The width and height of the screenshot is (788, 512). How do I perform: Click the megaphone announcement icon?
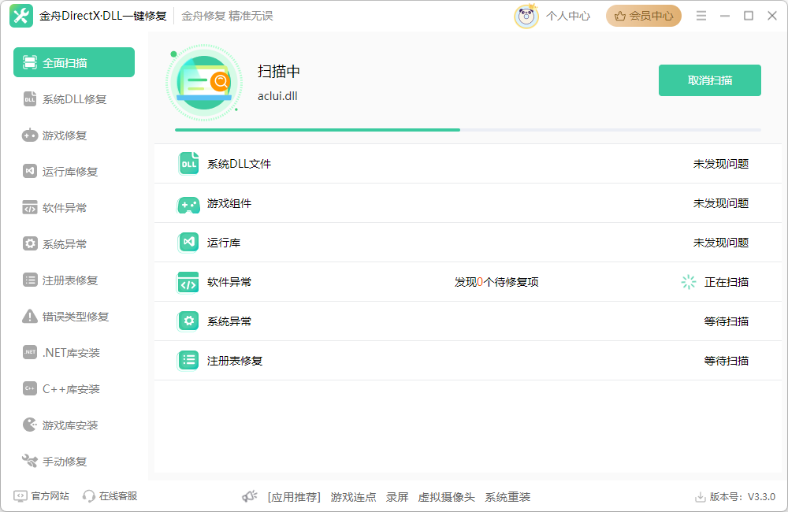(x=250, y=497)
